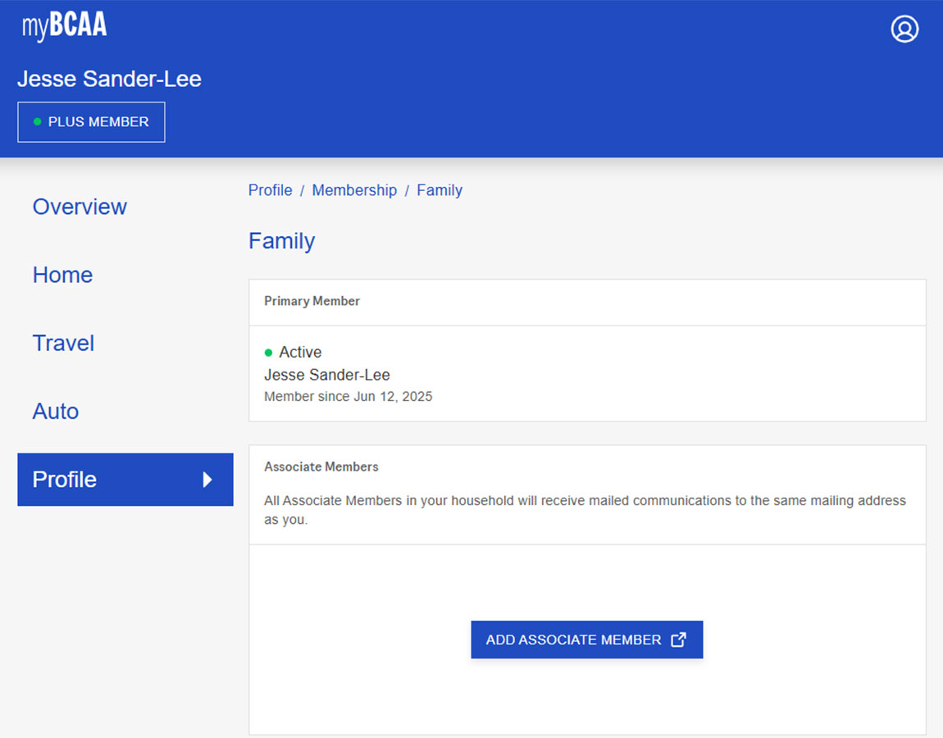943x738 pixels.
Task: Select the highlighted Profile sidebar item
Action: 65,480
